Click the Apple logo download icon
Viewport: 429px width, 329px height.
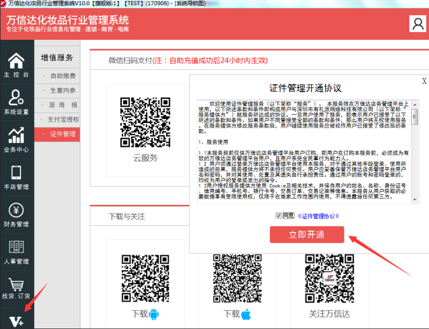point(246,314)
